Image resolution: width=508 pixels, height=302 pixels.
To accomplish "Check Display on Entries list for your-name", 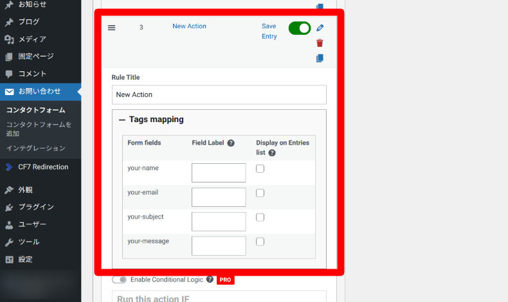I will [260, 168].
